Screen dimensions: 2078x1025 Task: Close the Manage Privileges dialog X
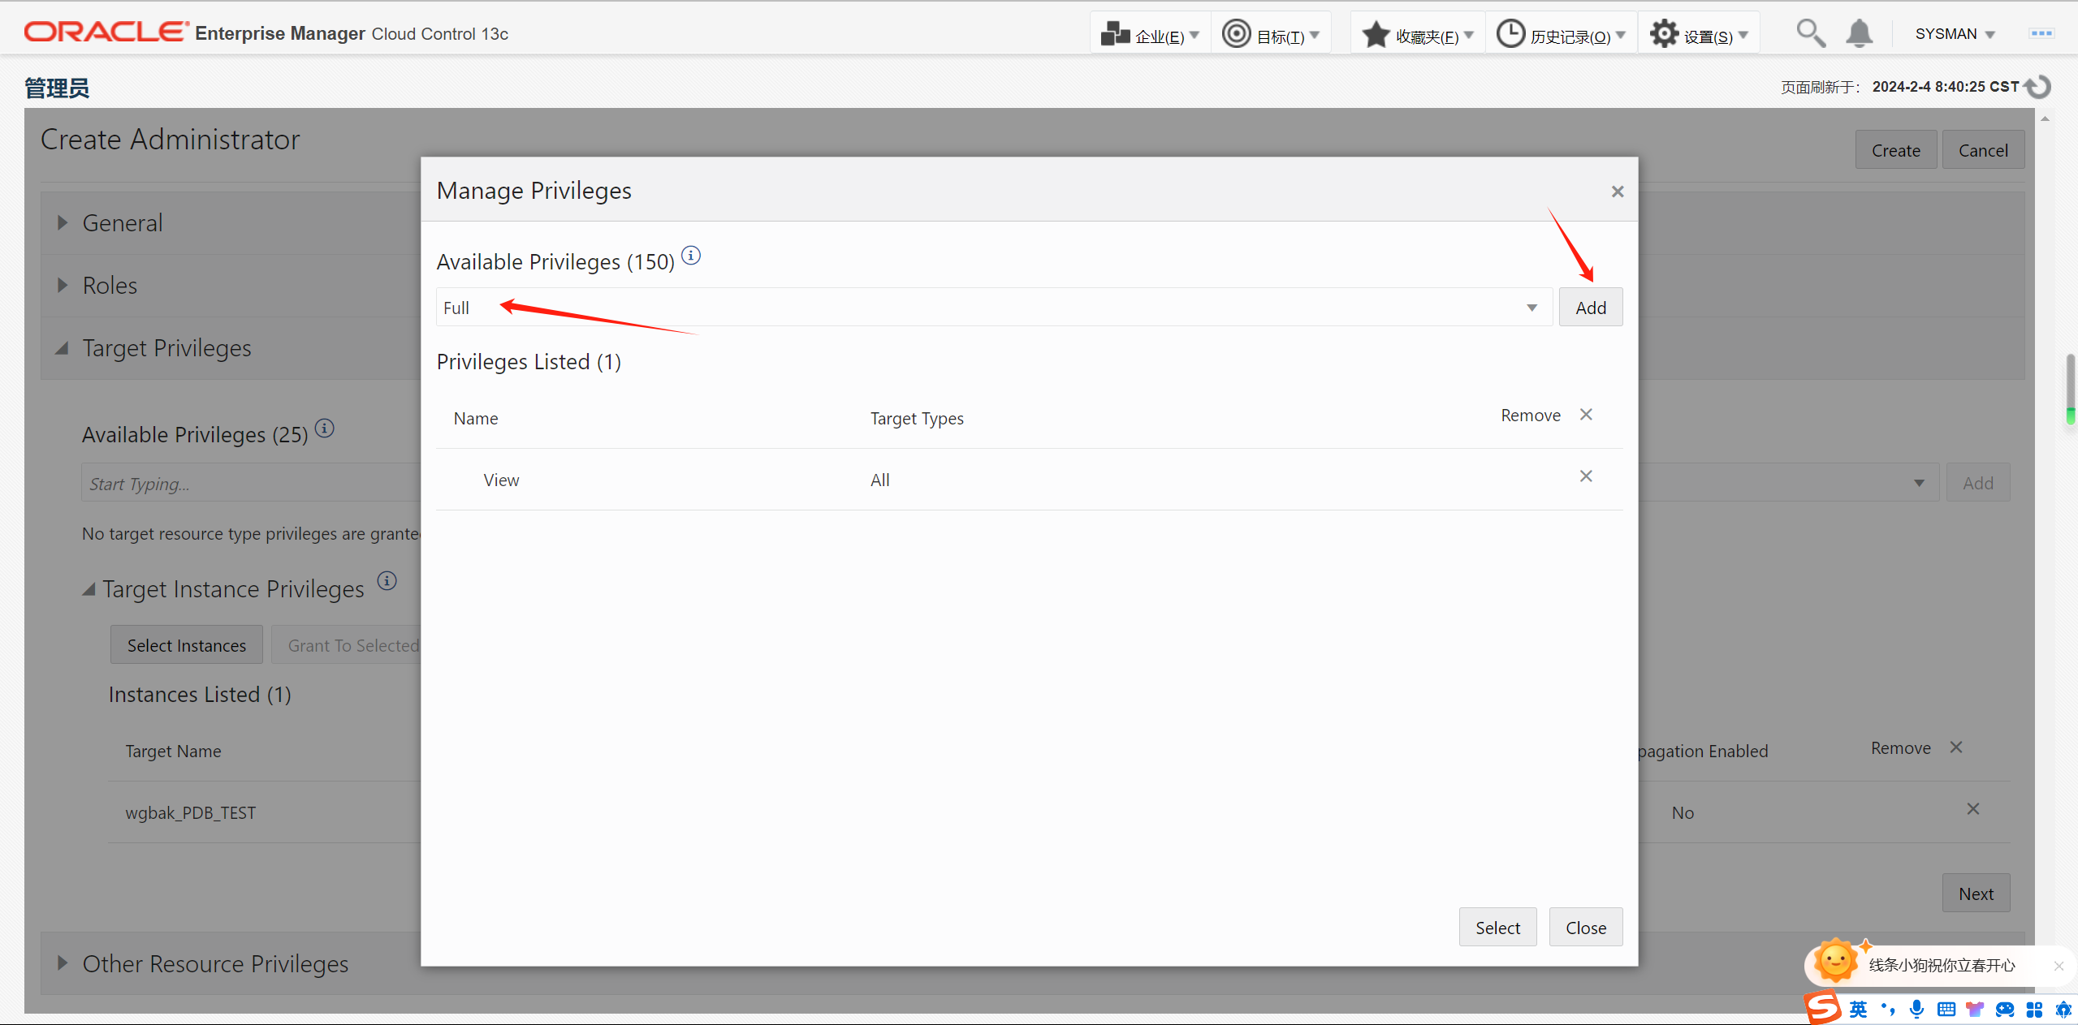pos(1617,192)
